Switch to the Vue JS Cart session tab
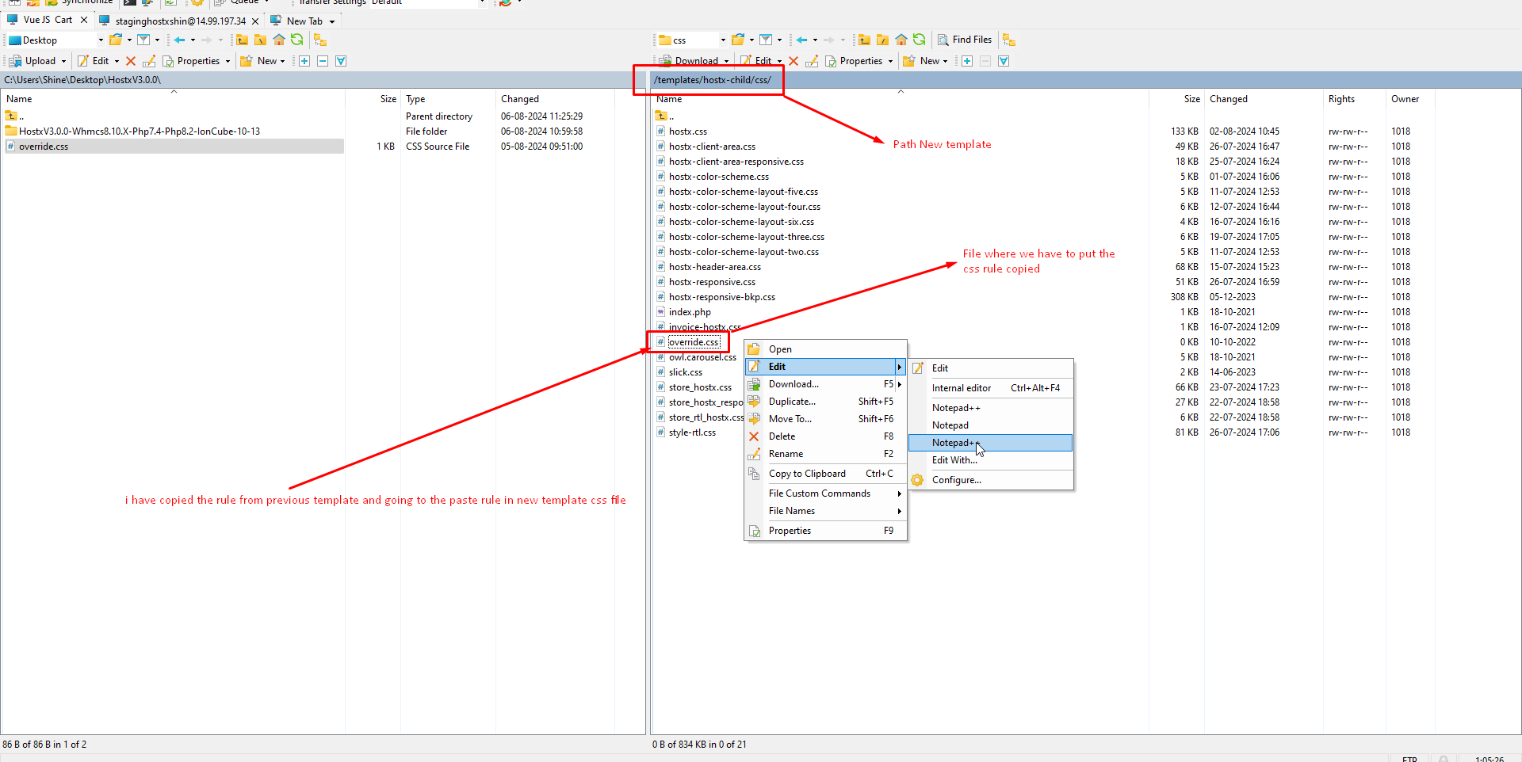The image size is (1522, 762). point(48,20)
